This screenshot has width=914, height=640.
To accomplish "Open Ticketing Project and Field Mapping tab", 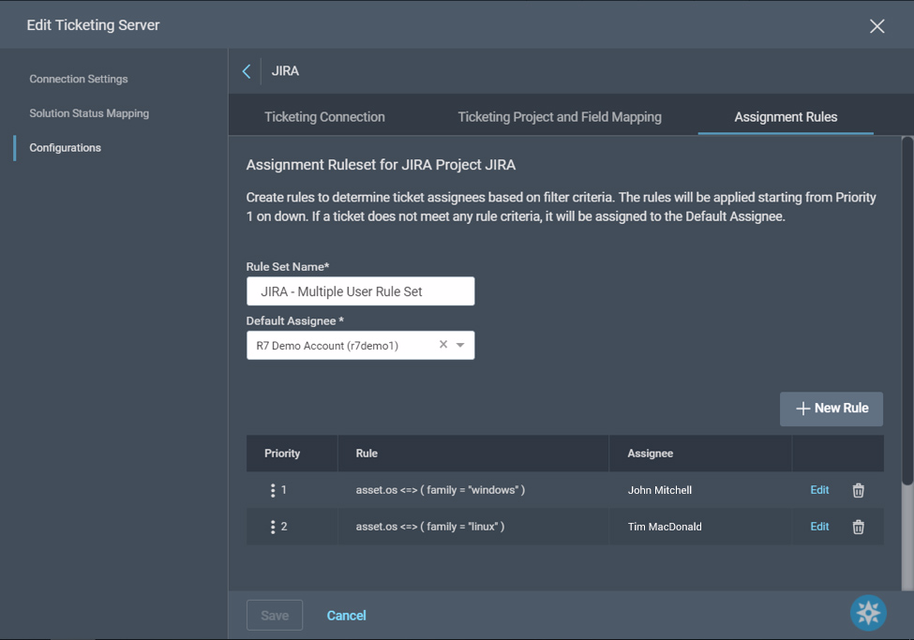I will (560, 117).
